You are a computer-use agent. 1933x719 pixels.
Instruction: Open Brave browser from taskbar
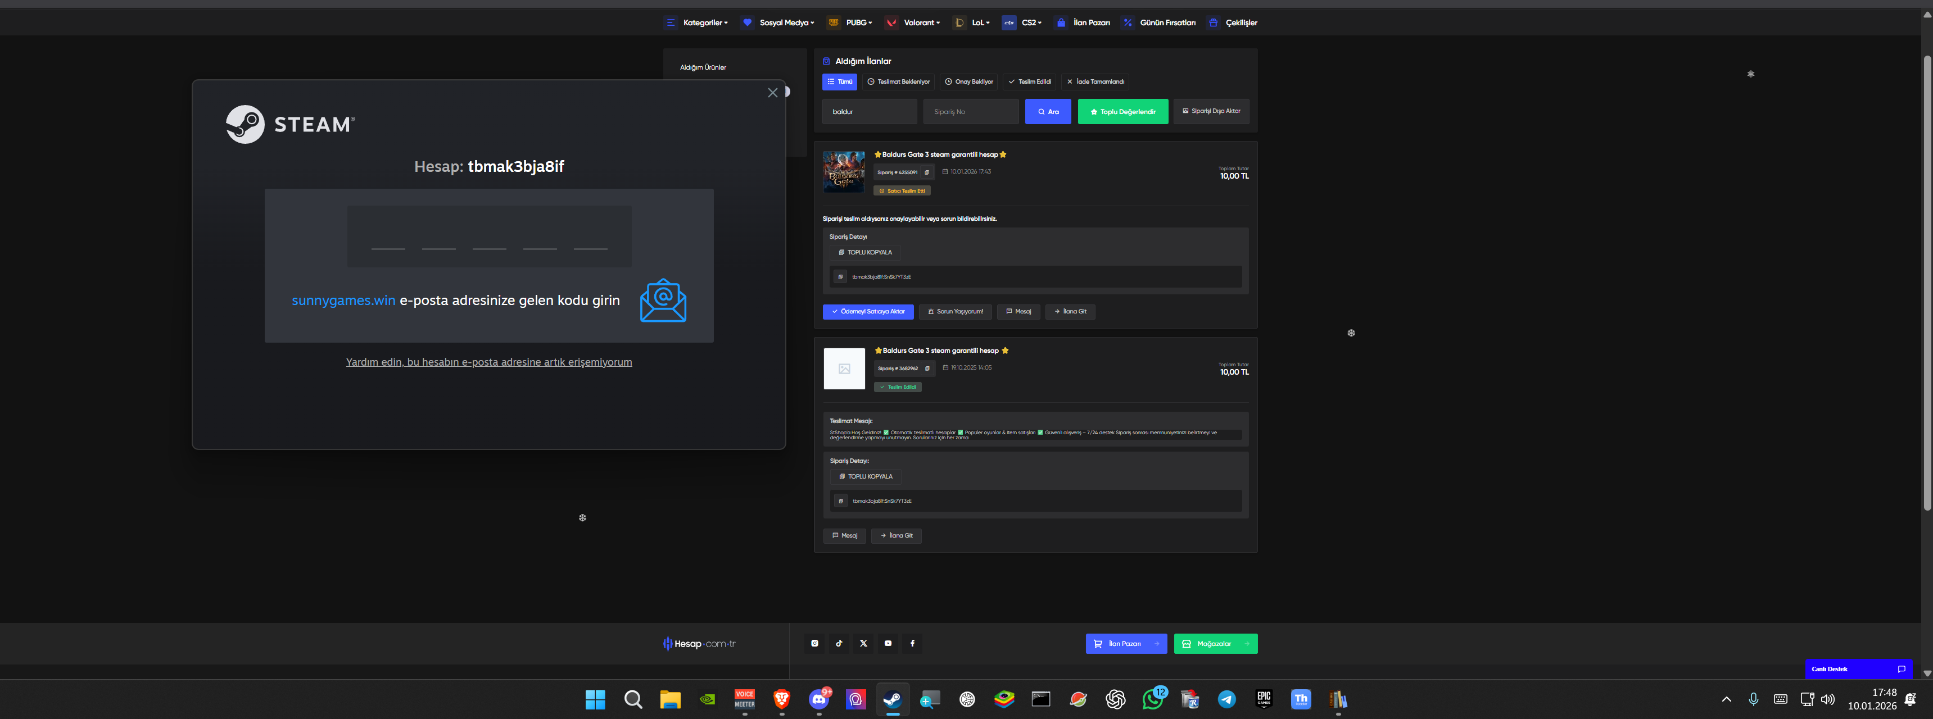[x=781, y=699]
